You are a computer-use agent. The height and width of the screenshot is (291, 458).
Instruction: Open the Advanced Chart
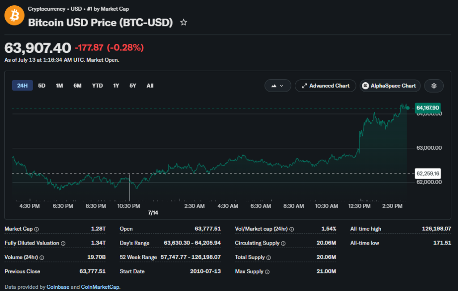[326, 86]
